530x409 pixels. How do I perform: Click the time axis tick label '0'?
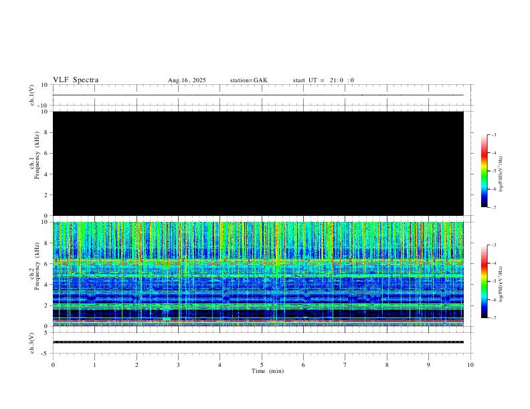(x=53, y=365)
